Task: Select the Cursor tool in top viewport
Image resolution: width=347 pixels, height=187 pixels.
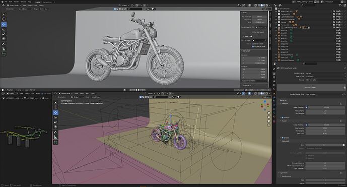Action: coord(4,19)
